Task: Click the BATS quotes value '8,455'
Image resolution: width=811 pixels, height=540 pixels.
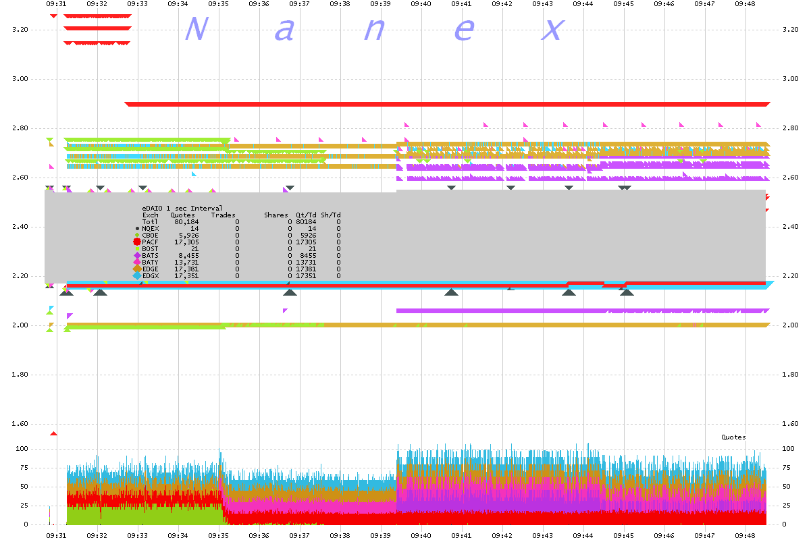Action: [x=188, y=255]
